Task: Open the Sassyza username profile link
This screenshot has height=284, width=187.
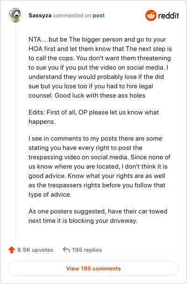Action: (x=40, y=15)
